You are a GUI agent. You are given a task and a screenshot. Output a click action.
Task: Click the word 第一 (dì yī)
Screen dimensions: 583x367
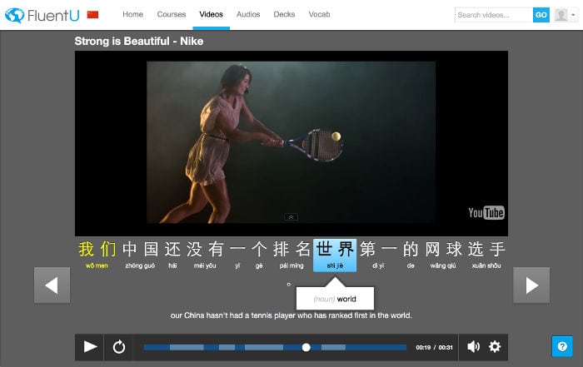coord(378,255)
